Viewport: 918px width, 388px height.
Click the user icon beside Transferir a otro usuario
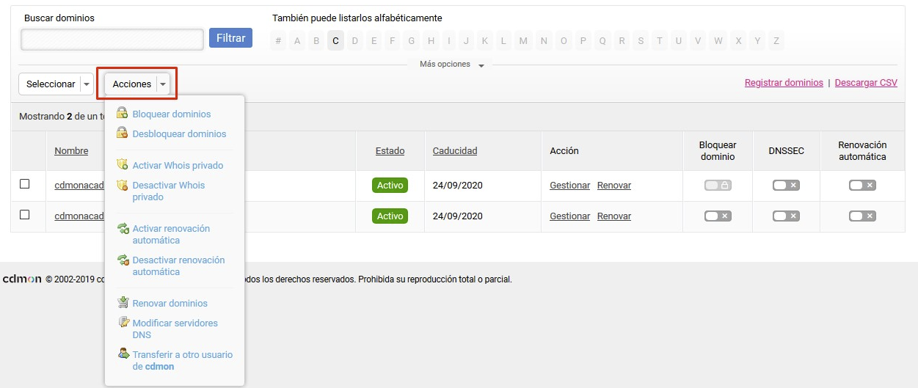pyautogui.click(x=123, y=354)
